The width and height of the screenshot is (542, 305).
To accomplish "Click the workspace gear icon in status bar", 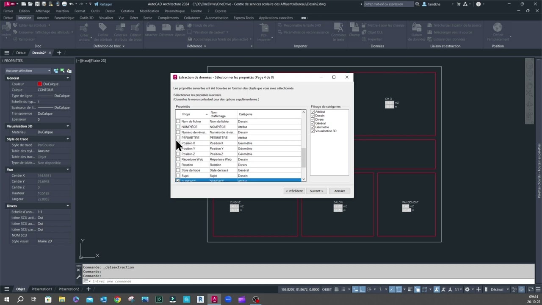I will pyautogui.click(x=467, y=289).
